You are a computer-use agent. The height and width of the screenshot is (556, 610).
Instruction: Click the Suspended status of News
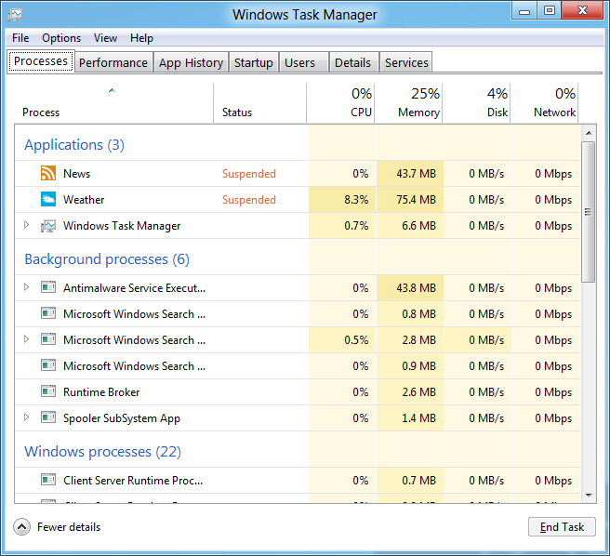coord(249,174)
